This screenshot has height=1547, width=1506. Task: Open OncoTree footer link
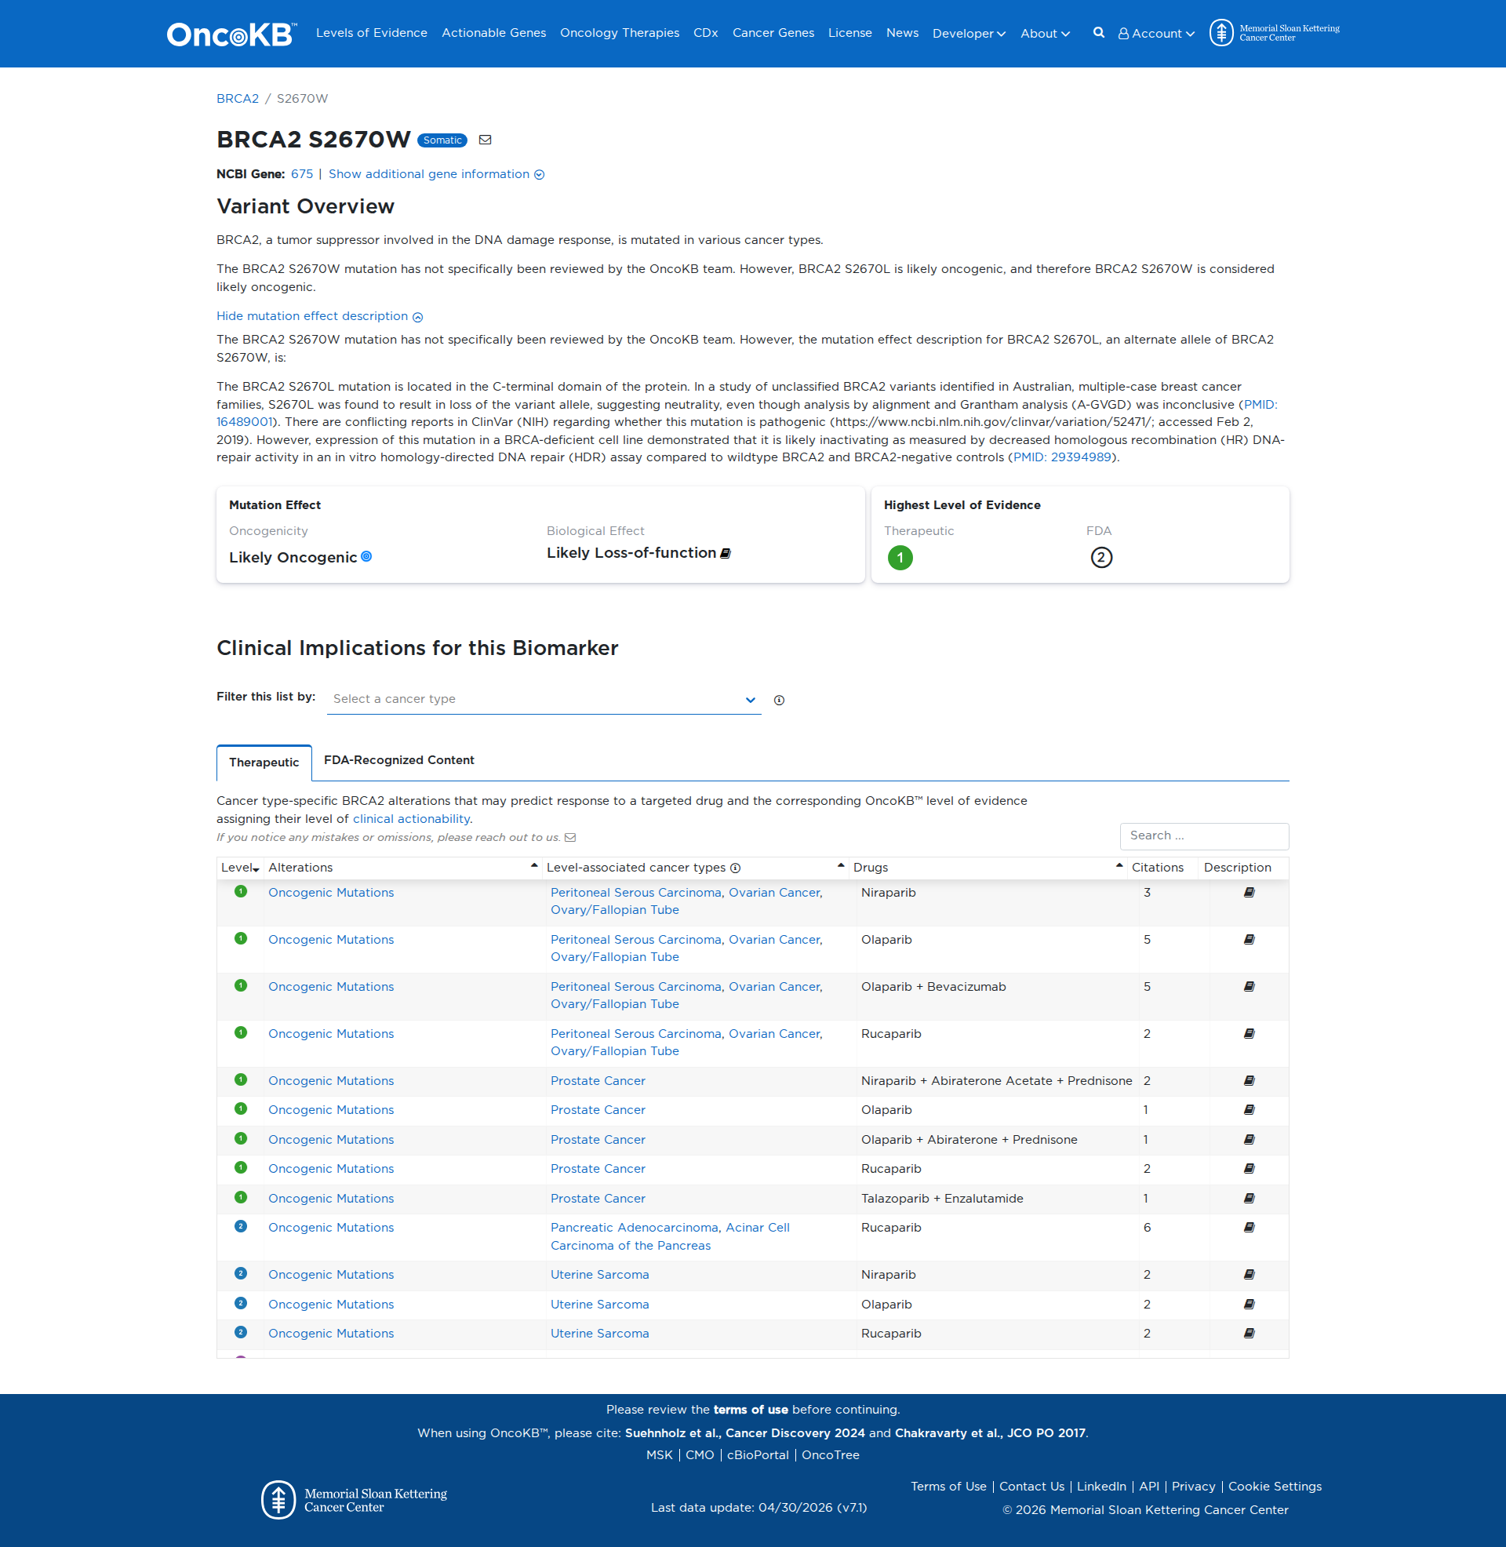click(831, 1455)
